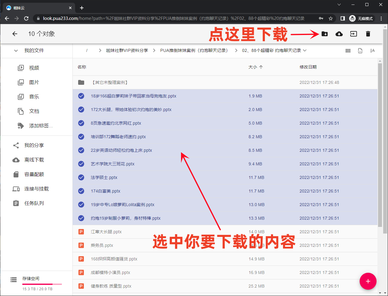Uncheck the 法学硕士.pptx file checkbox
388x296 pixels.
(x=81, y=177)
